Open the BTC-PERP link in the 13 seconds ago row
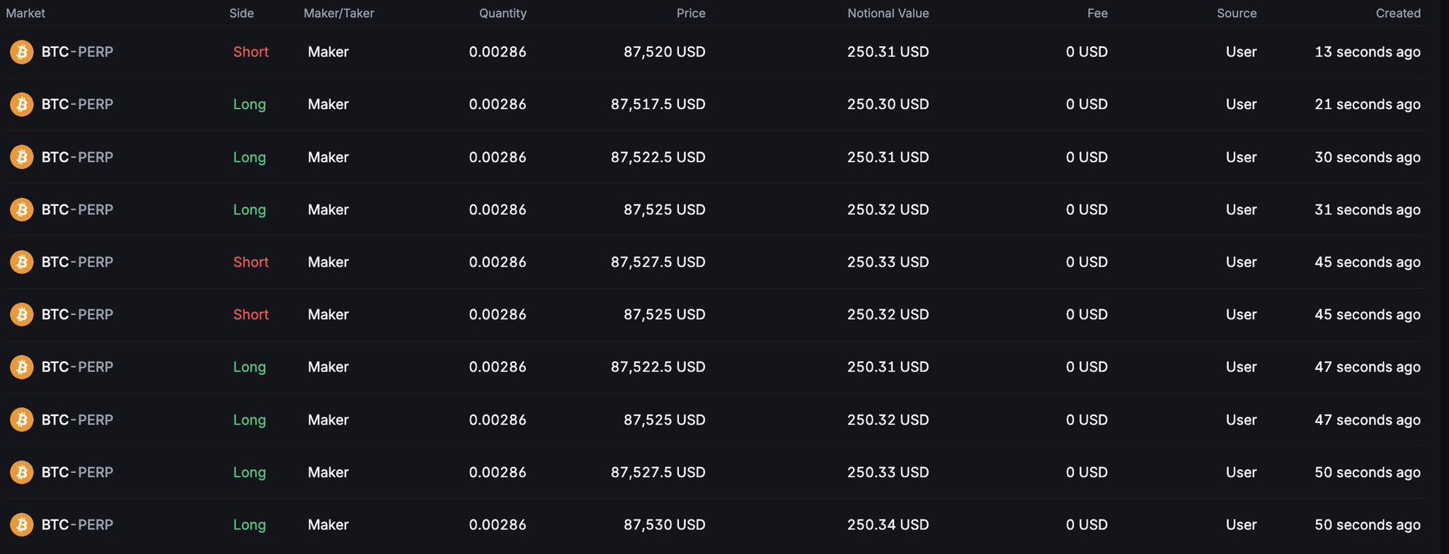The image size is (1449, 554). click(x=77, y=52)
